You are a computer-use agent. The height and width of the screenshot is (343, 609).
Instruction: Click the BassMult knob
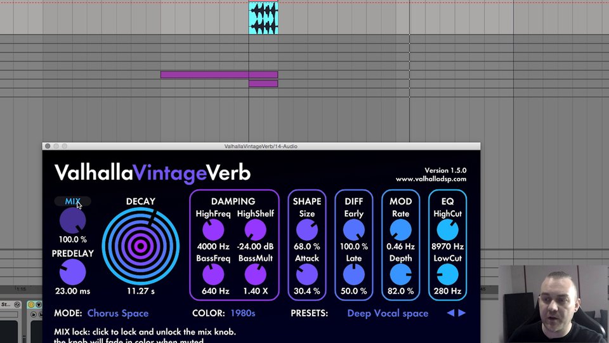click(255, 274)
